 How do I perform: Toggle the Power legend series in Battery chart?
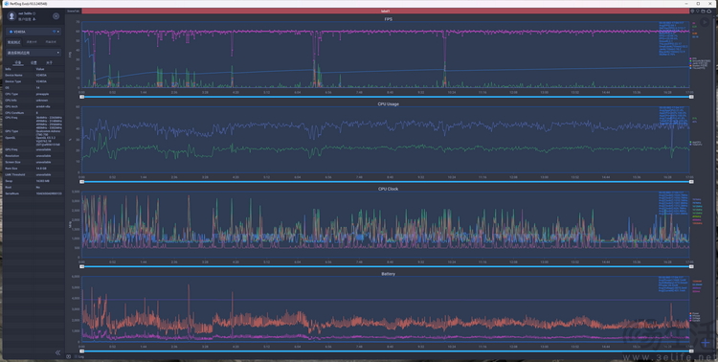point(690,313)
